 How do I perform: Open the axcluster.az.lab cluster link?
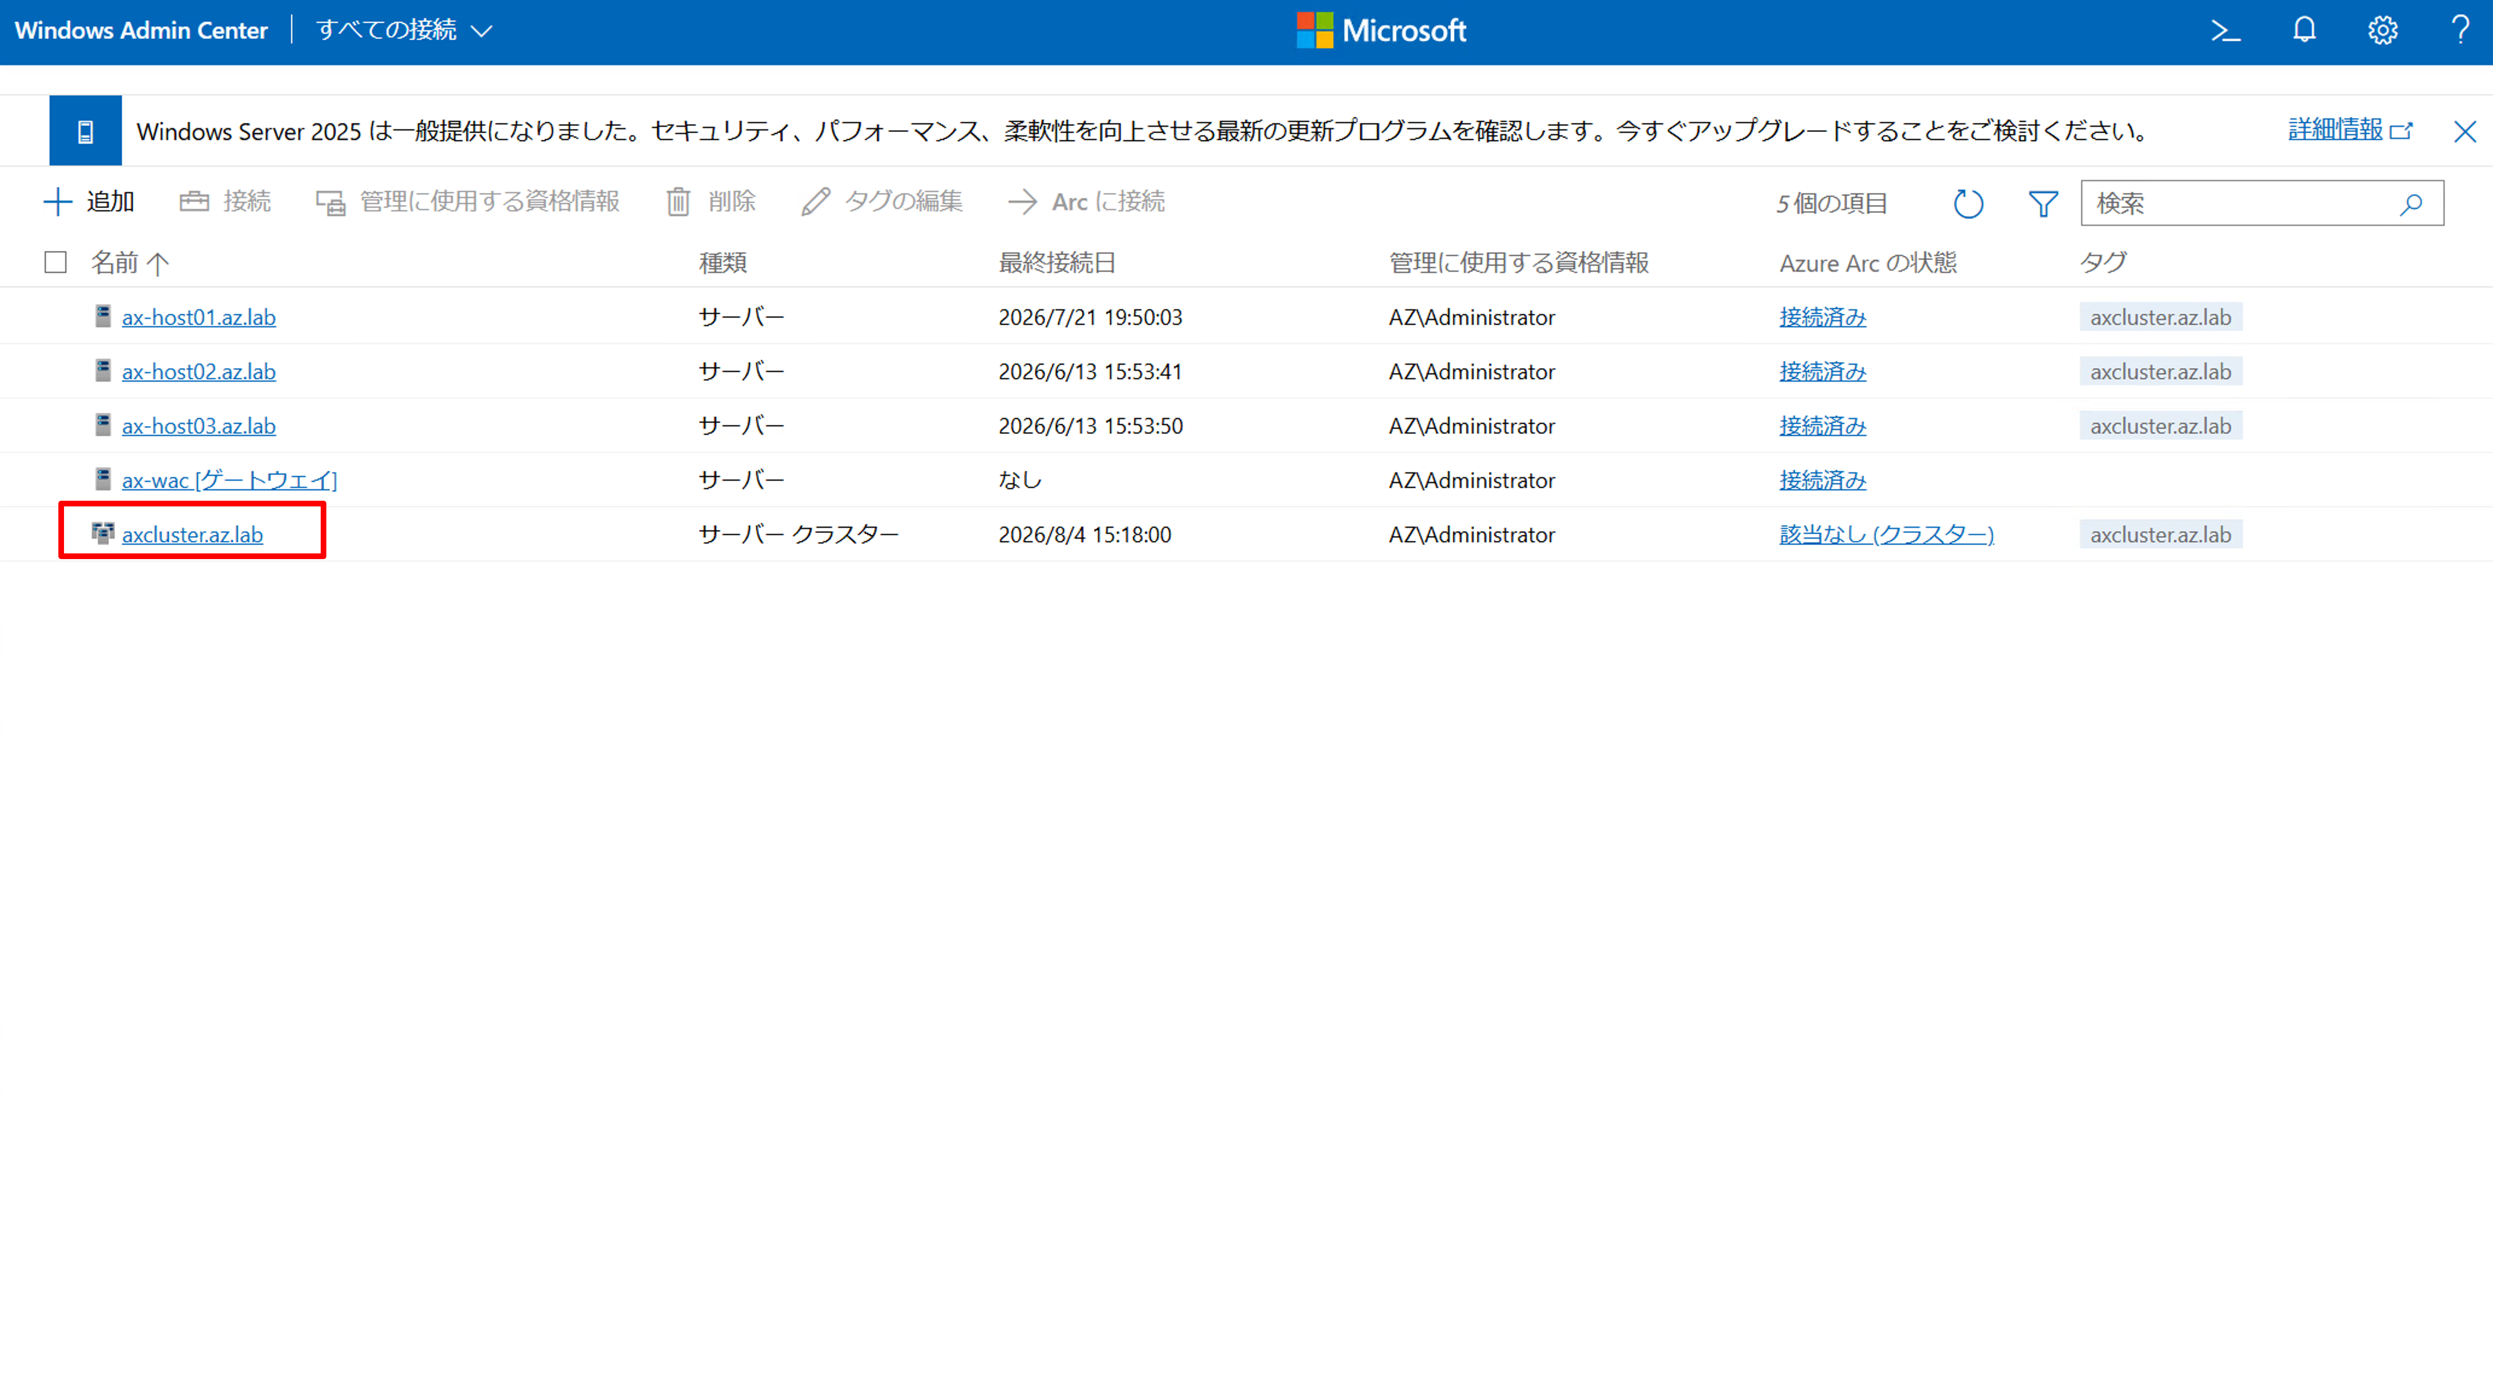pyautogui.click(x=192, y=534)
